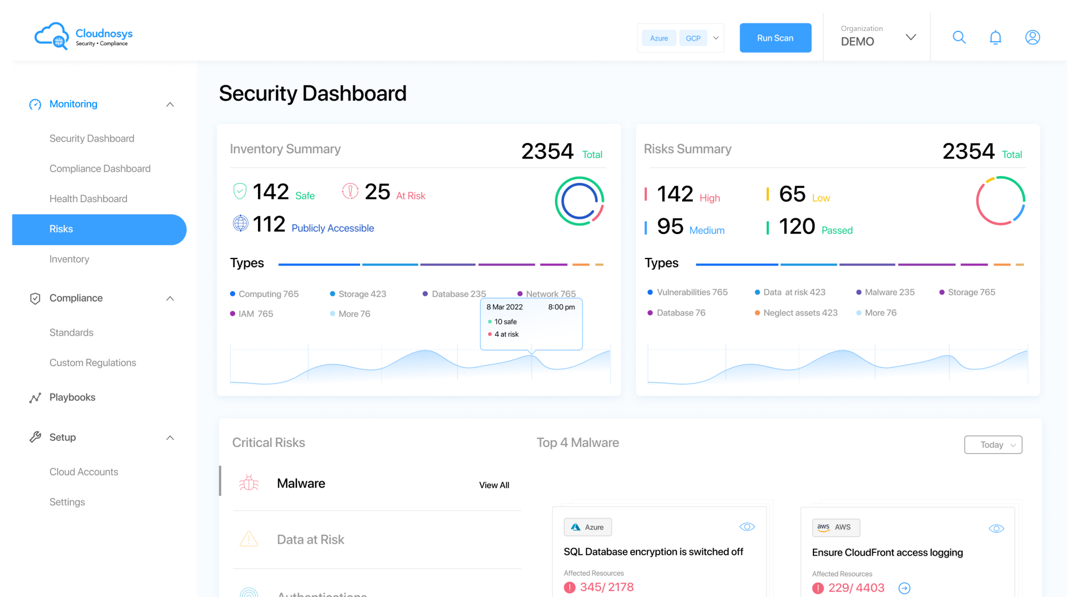Click arrow icon next to 229/4403
The width and height of the screenshot is (1079, 597).
click(904, 588)
